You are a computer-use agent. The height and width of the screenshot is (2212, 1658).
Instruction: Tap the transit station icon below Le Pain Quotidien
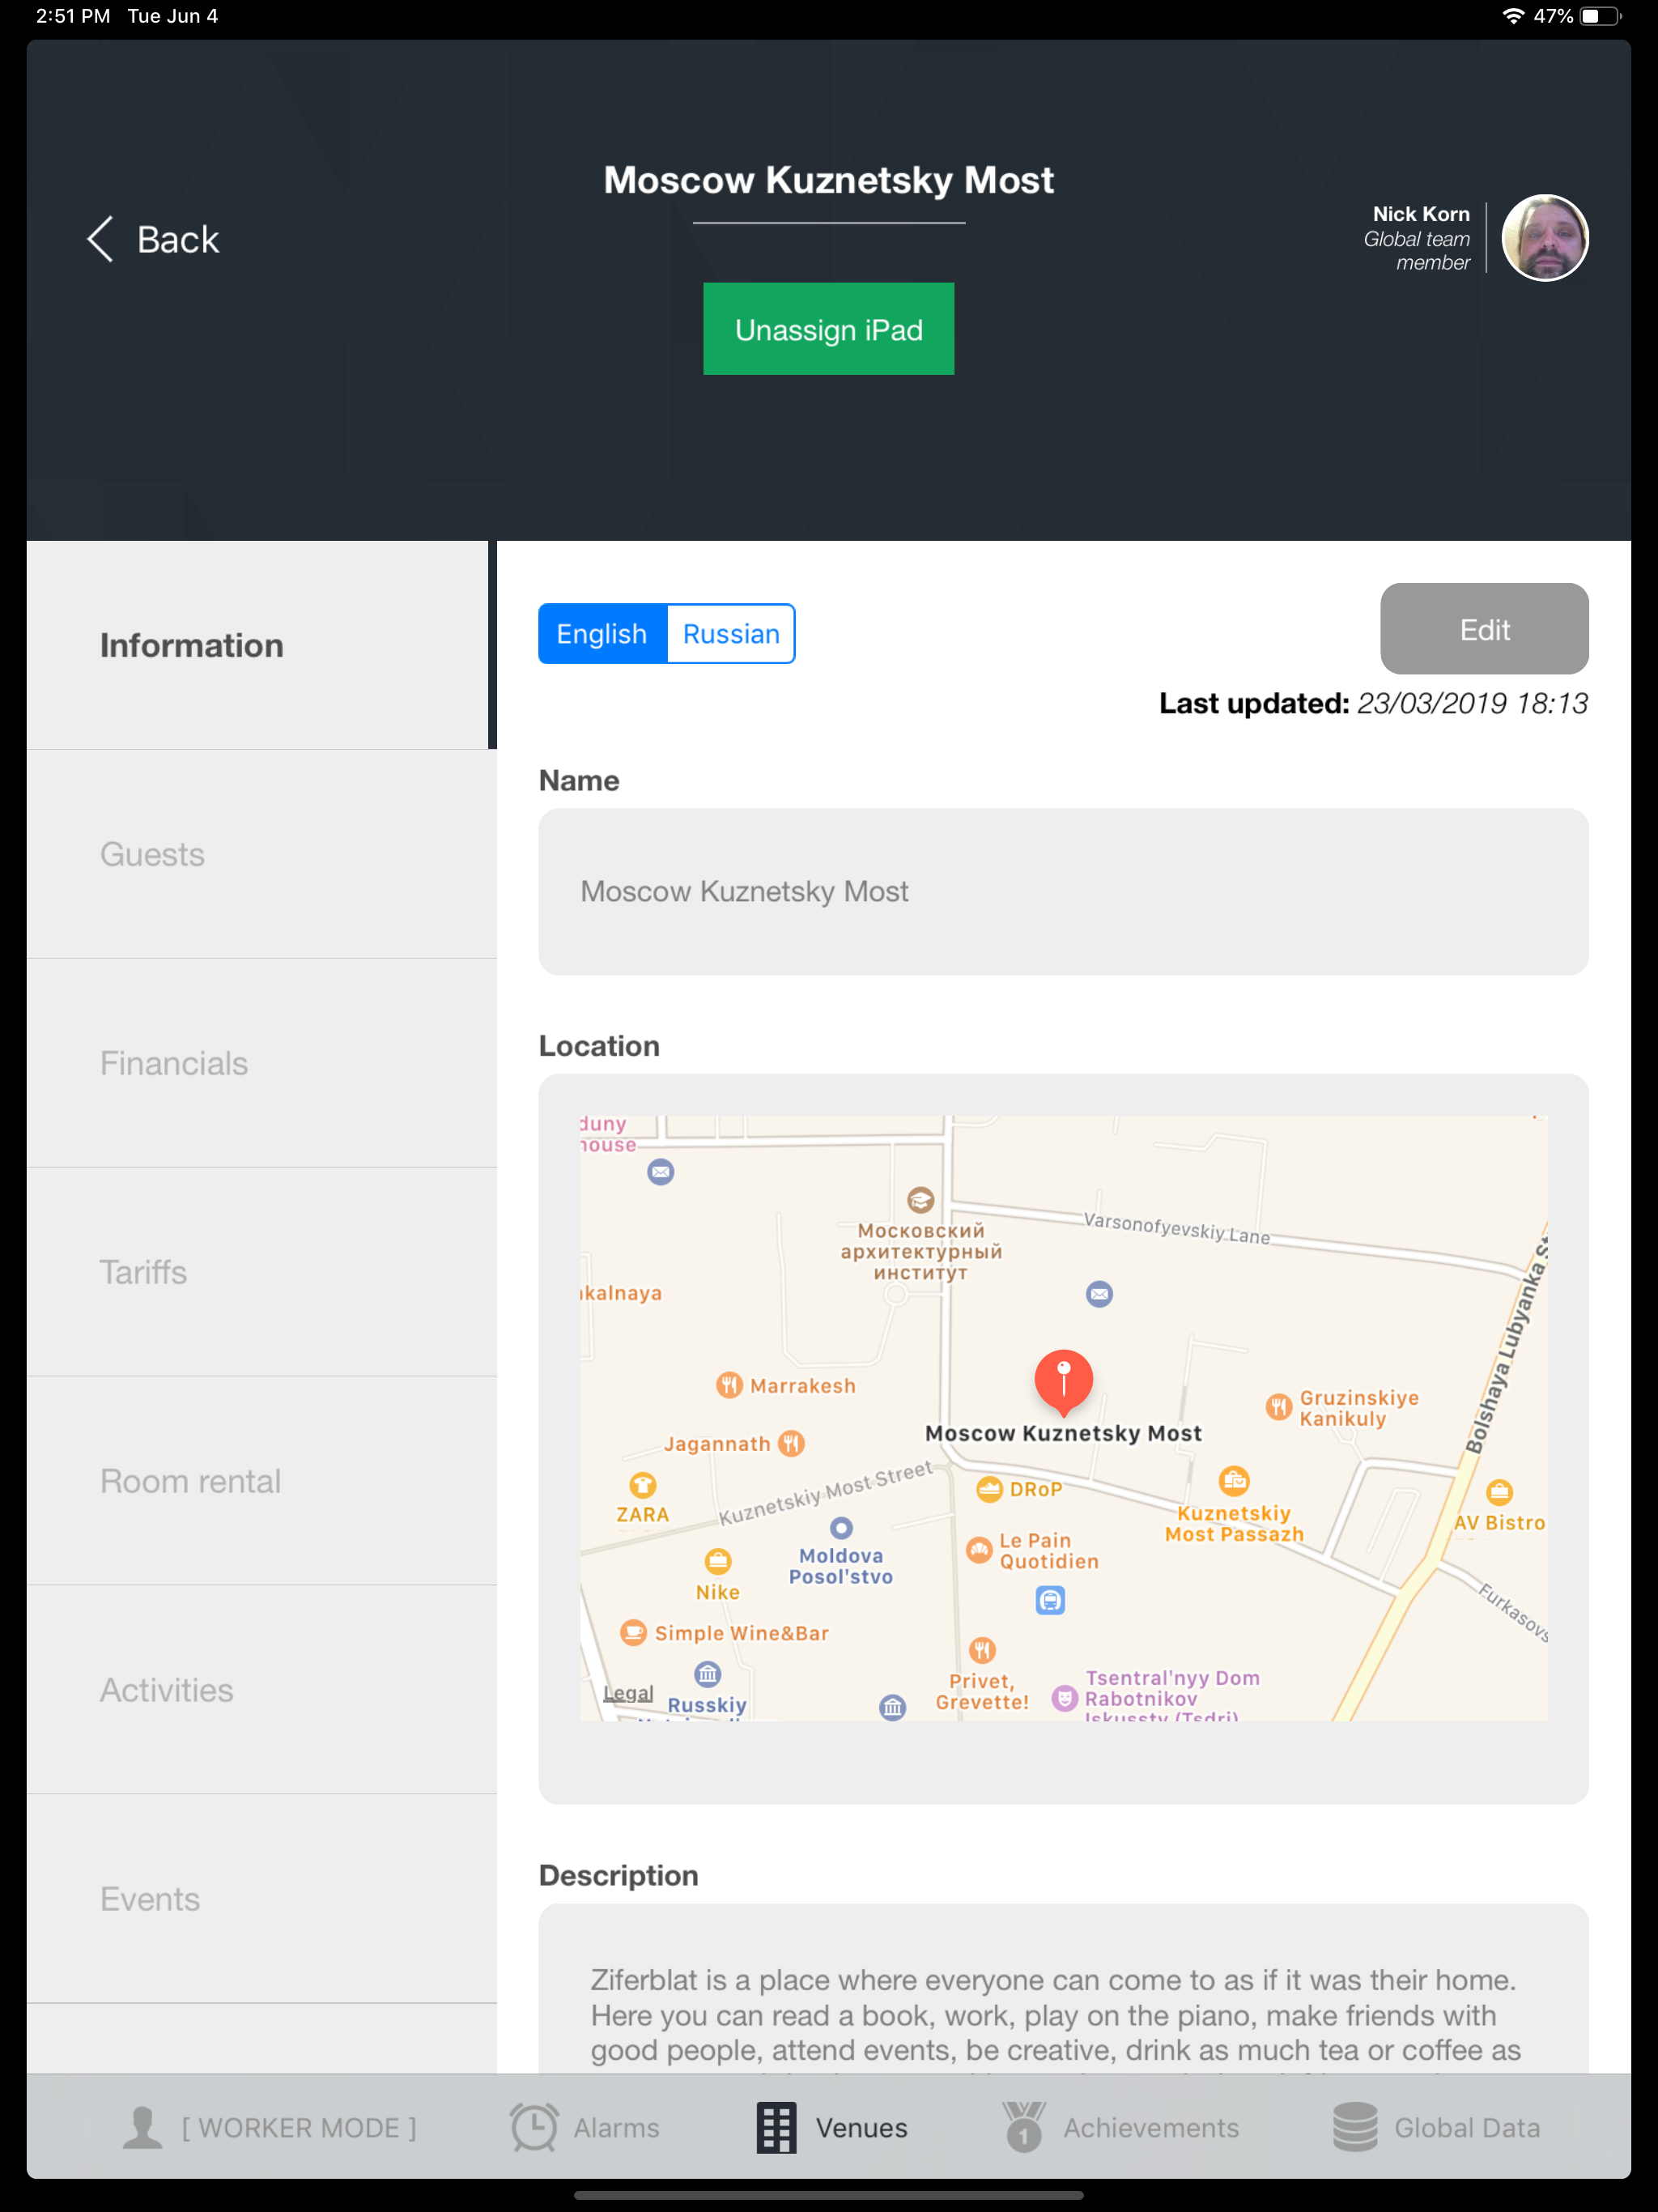[x=1050, y=1601]
